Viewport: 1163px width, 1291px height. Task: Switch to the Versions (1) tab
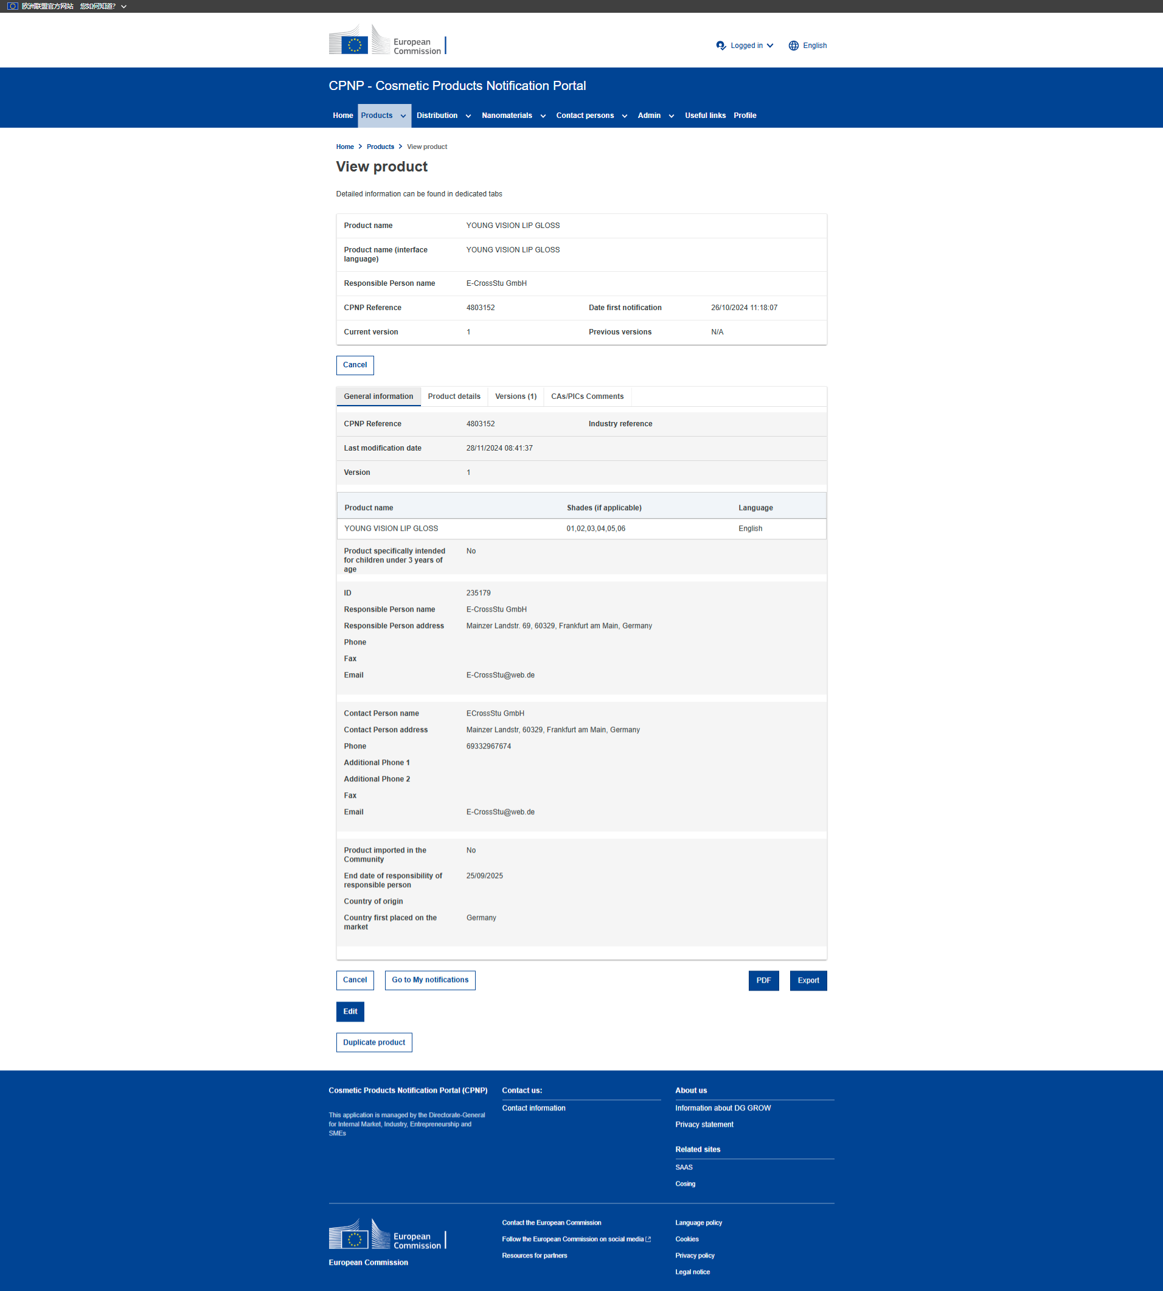[516, 396]
